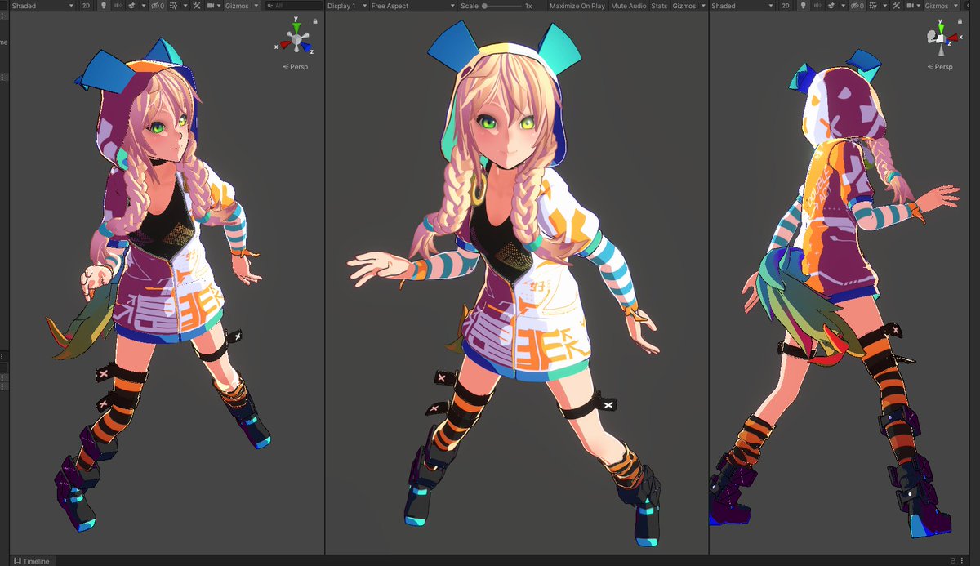Show rendering Stats in the Game view
The height and width of the screenshot is (566, 980).
pos(658,5)
